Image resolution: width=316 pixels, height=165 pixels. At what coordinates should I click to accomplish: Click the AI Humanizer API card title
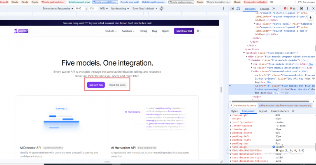[x=123, y=148]
